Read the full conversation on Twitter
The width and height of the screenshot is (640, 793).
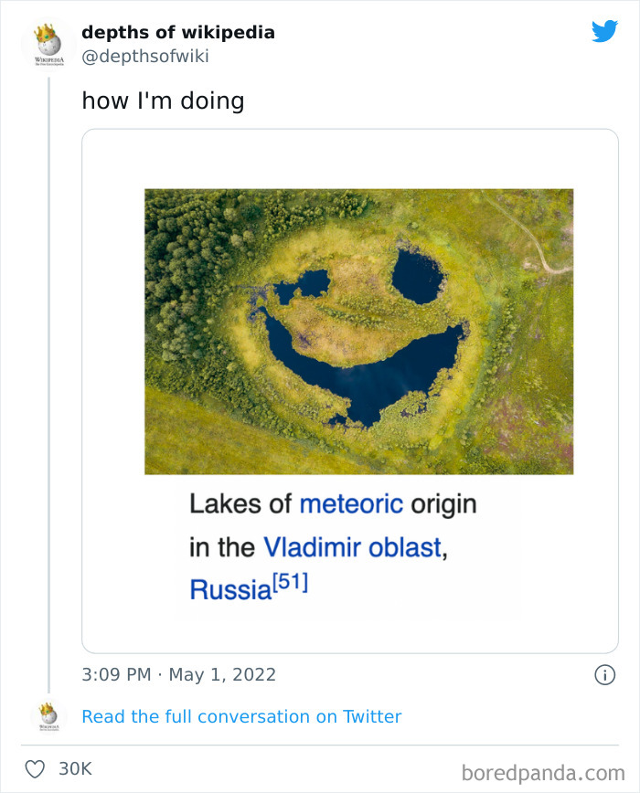click(x=241, y=716)
